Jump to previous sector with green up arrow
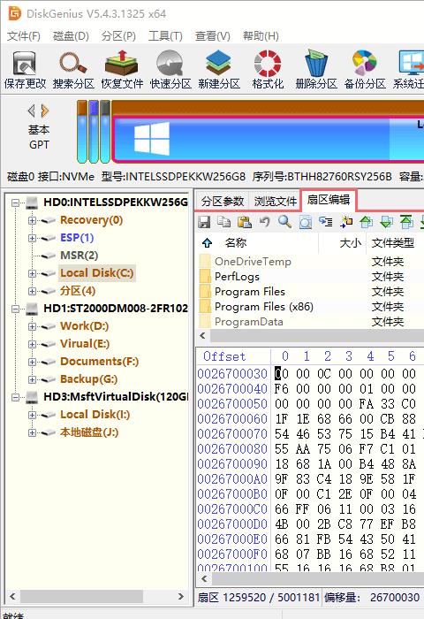 (x=367, y=222)
